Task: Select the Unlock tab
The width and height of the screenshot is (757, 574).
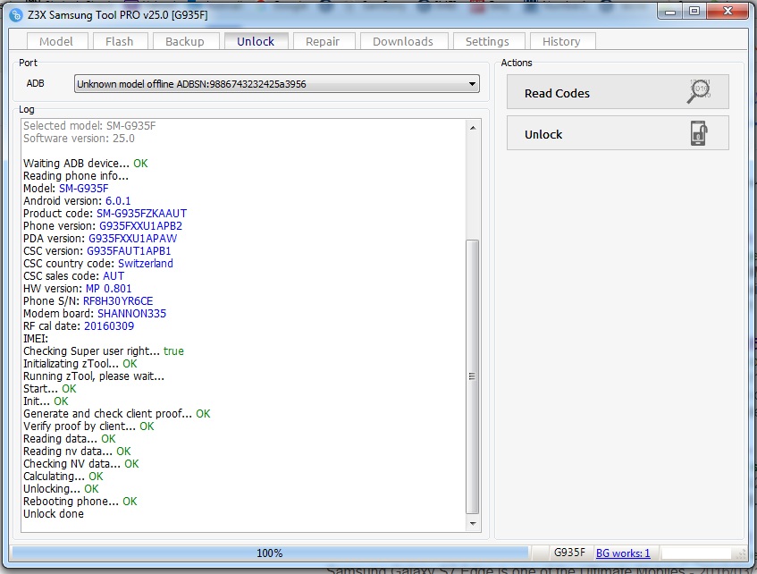Action: (x=256, y=41)
